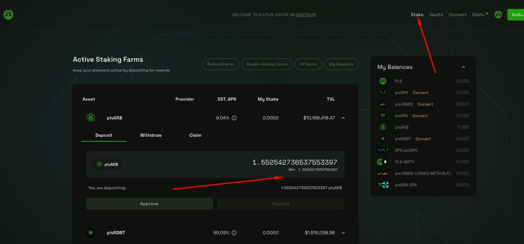Collapse the My Balances panel
The image size is (524, 244).
[463, 67]
